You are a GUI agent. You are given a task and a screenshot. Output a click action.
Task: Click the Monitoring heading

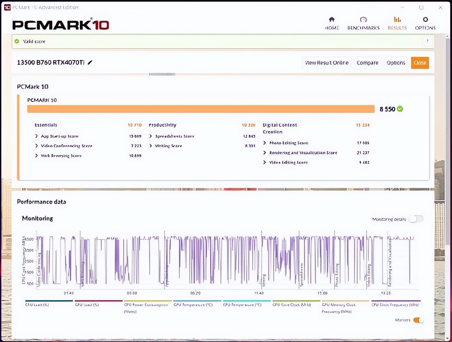pos(38,218)
